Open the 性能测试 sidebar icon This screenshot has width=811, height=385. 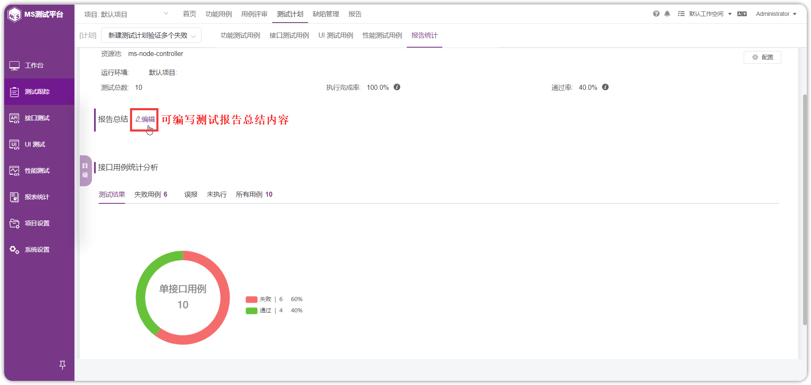click(15, 171)
